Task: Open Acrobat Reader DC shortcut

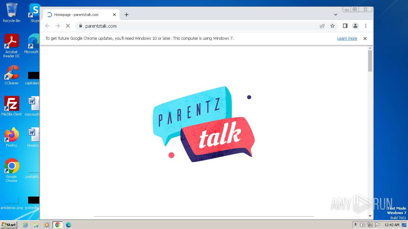Action: tap(11, 45)
